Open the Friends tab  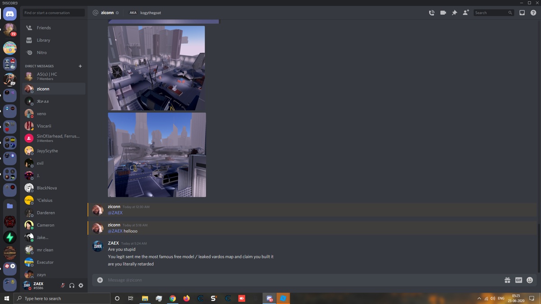[x=54, y=28]
